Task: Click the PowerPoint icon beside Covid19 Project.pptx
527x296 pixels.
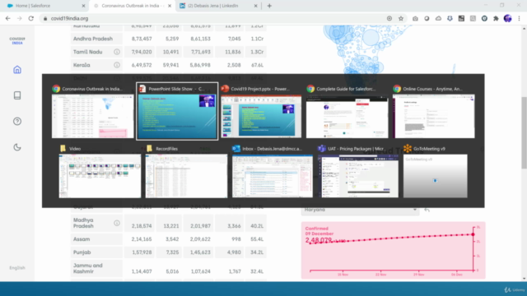Action: pyautogui.click(x=225, y=89)
